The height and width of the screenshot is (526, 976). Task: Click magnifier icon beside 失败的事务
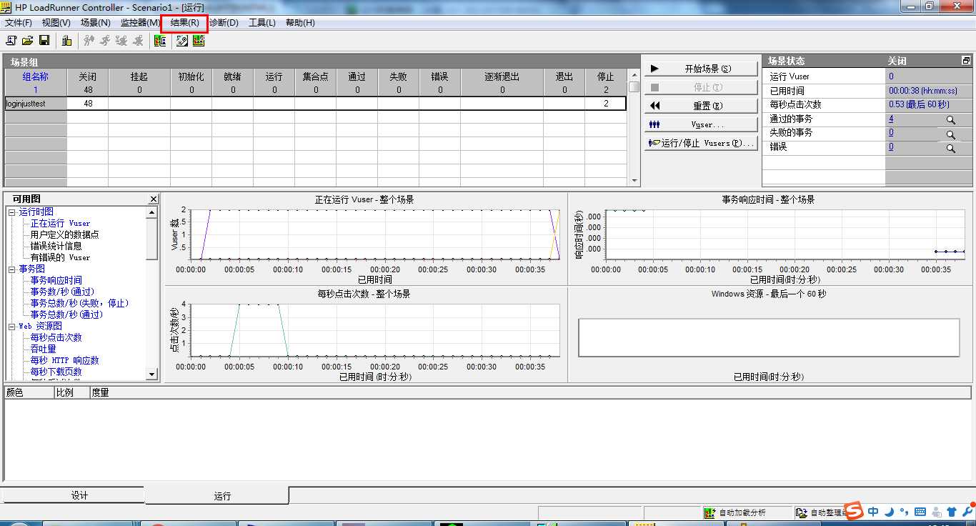950,134
